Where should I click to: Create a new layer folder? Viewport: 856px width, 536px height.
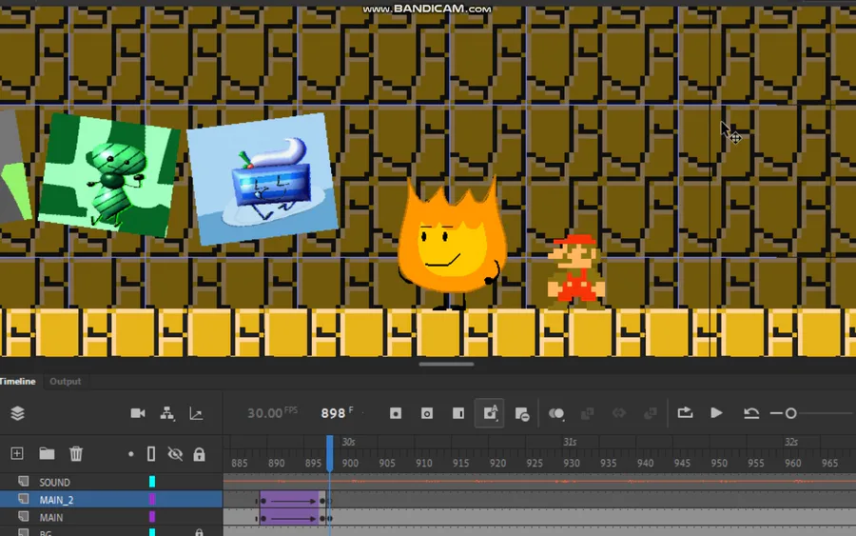point(47,453)
